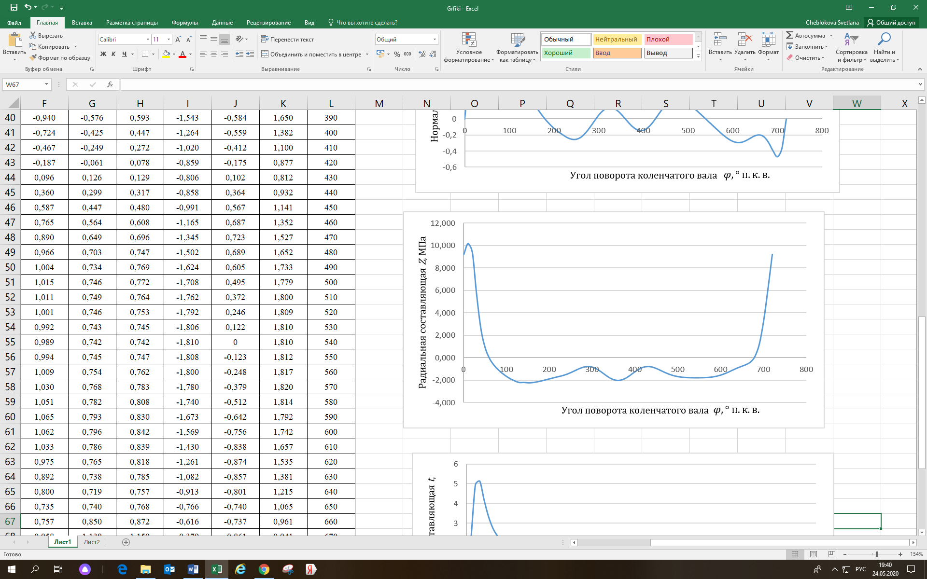Decrease the font size with the small A icon
This screenshot has height=579, width=927.
[189, 39]
